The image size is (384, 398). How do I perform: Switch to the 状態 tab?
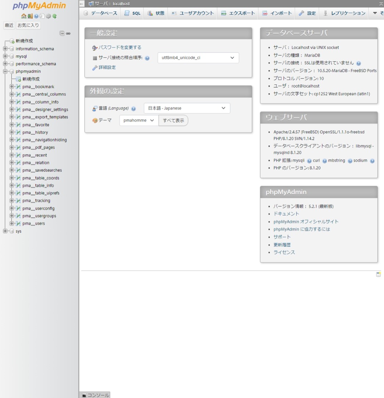[x=156, y=13]
